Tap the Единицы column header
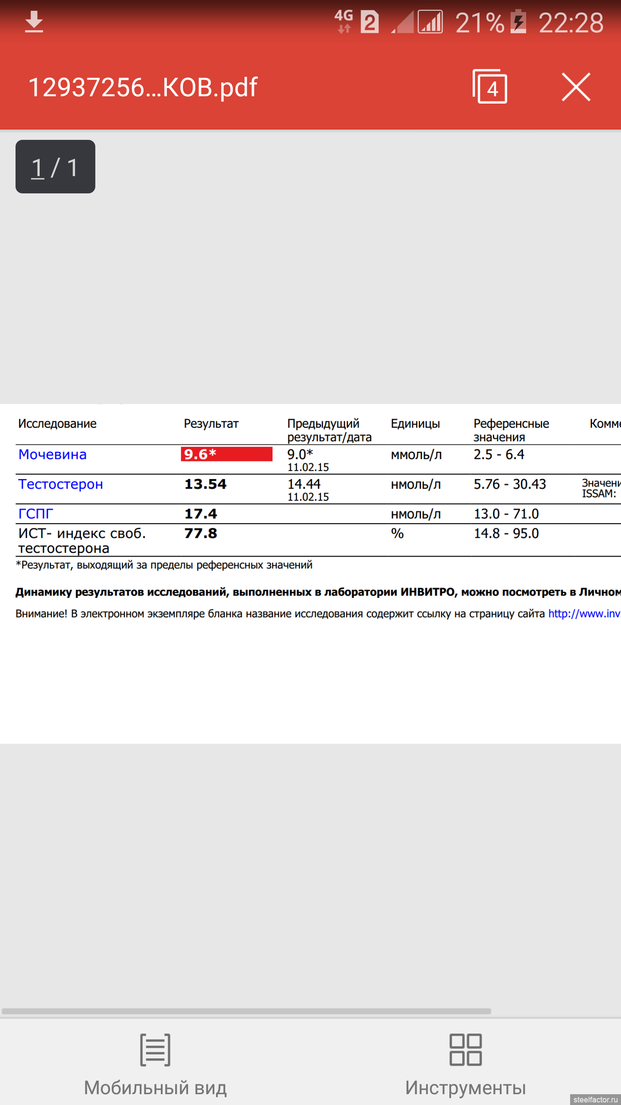621x1105 pixels. pos(415,423)
